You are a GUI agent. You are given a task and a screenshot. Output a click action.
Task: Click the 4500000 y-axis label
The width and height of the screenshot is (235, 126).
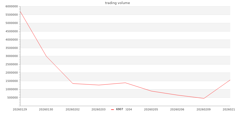point(12,31)
